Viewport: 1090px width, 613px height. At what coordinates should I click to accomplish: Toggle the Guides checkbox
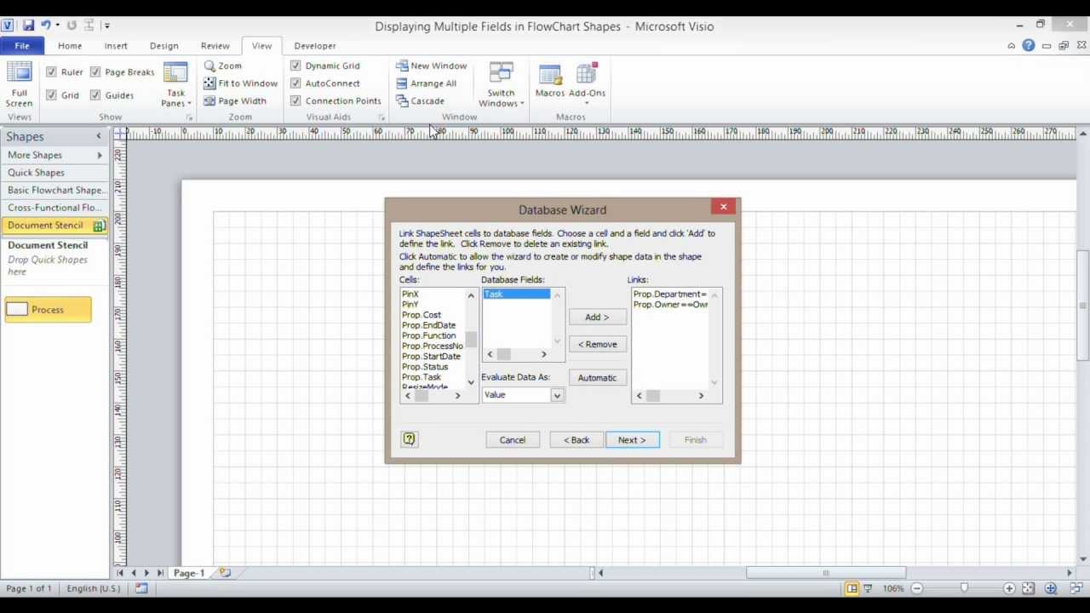pos(95,95)
